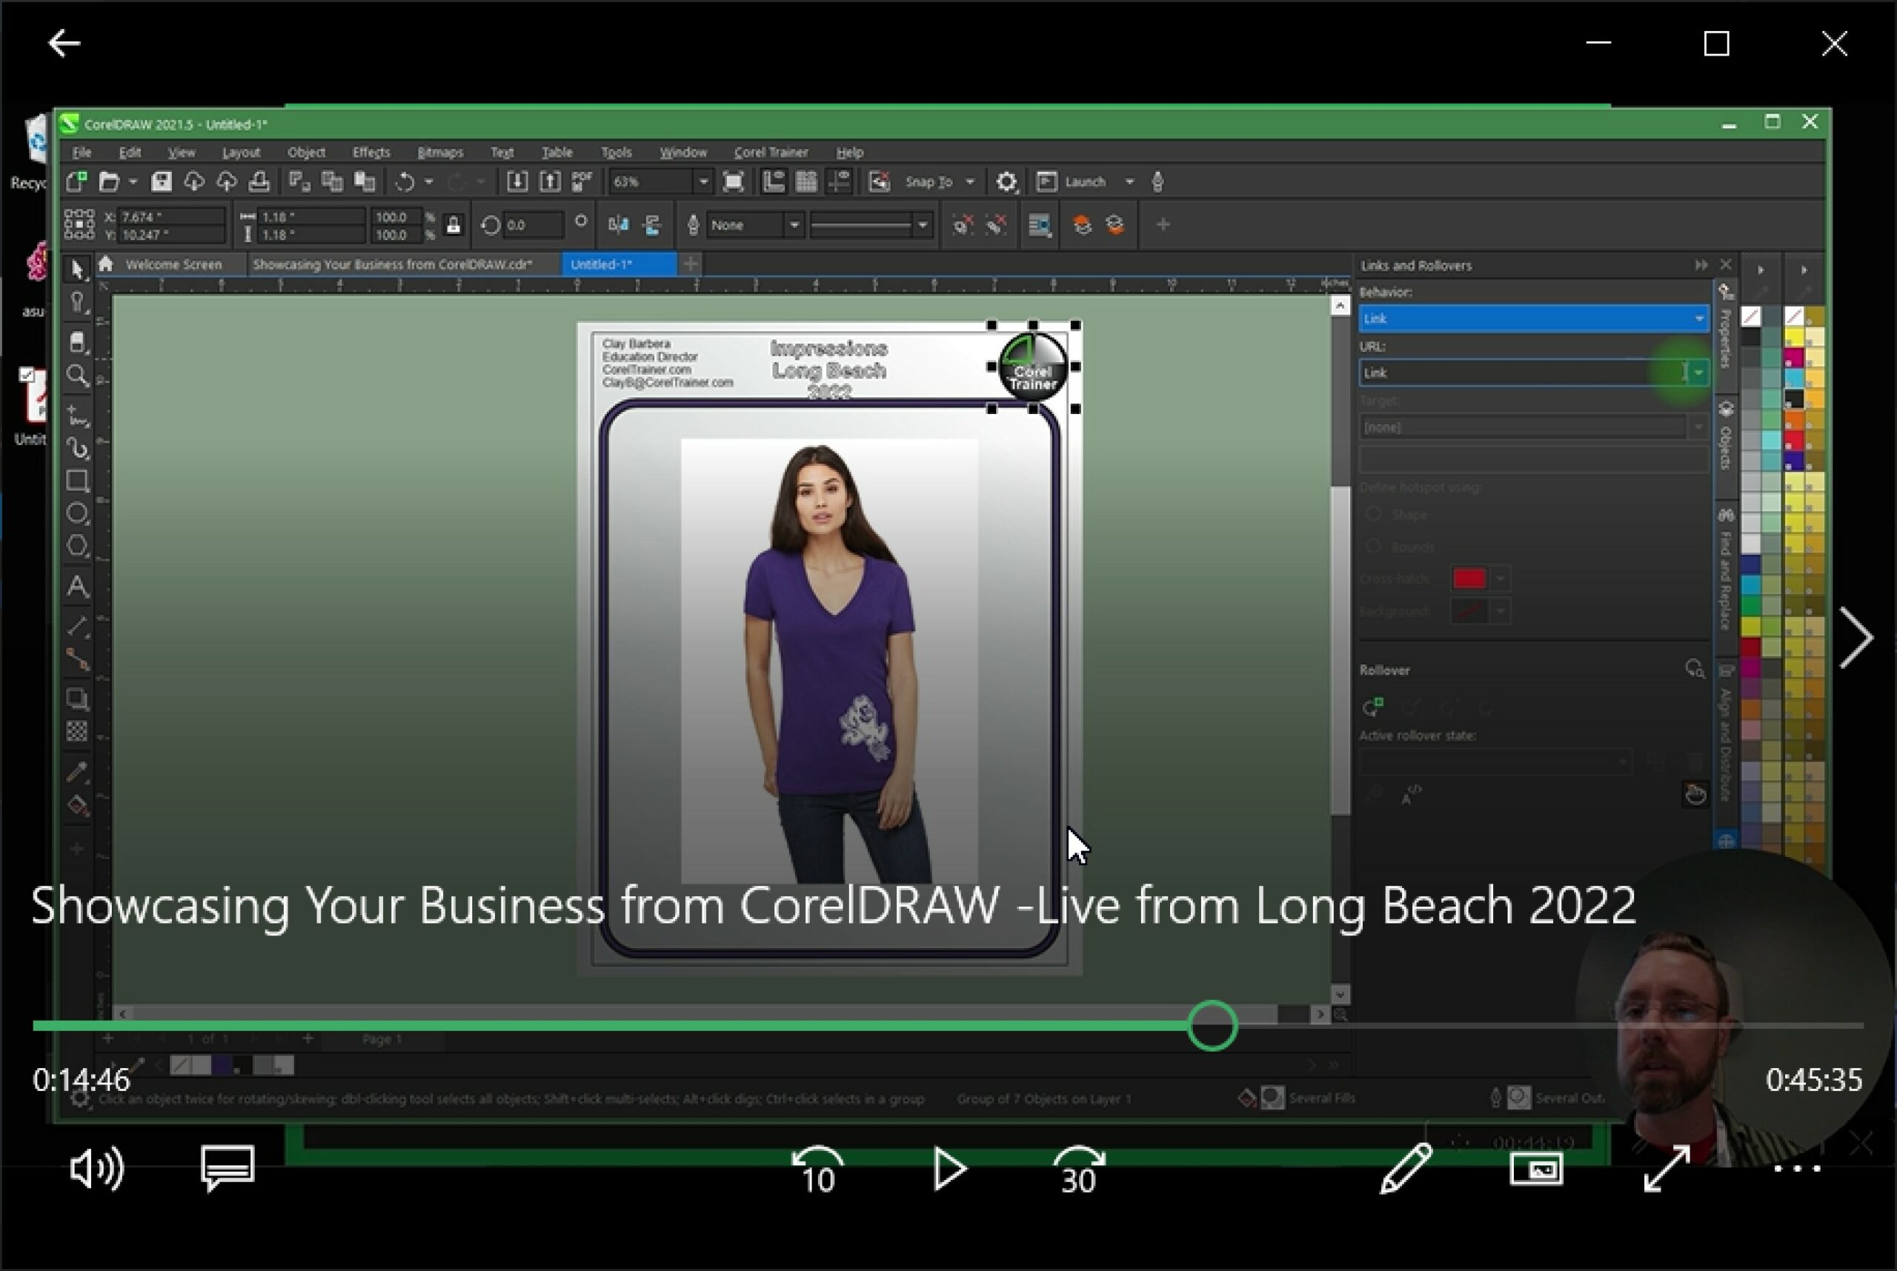The height and width of the screenshot is (1271, 1897).
Task: Select the Crop tool in toolbox
Action: (77, 343)
